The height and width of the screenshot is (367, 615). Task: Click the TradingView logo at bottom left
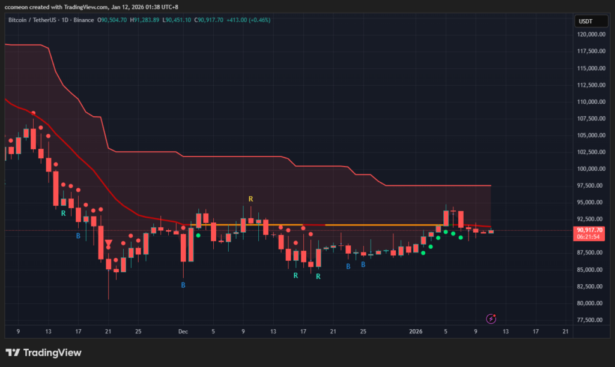tap(43, 353)
